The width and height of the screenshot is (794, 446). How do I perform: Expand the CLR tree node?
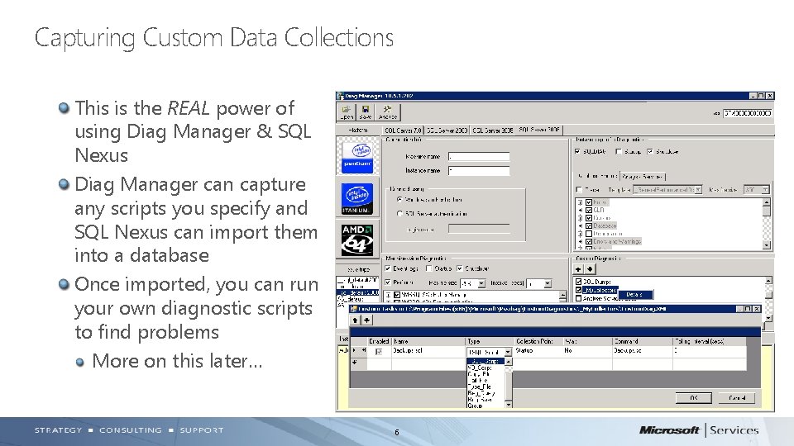(581, 210)
